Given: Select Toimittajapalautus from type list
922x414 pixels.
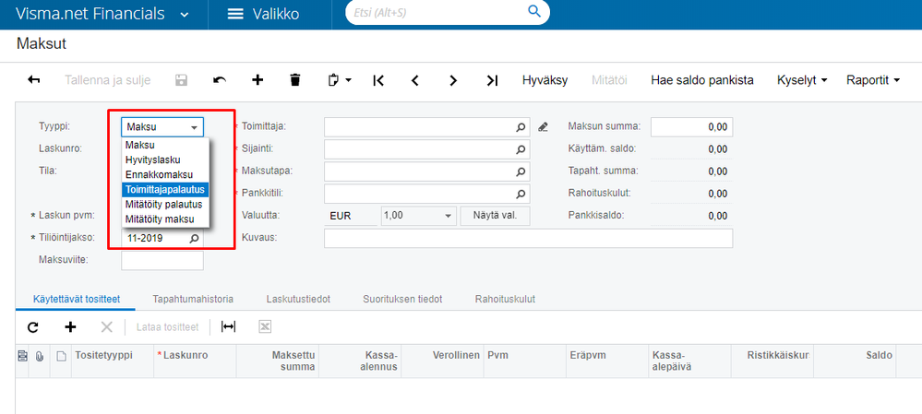Looking at the screenshot, I should (166, 189).
